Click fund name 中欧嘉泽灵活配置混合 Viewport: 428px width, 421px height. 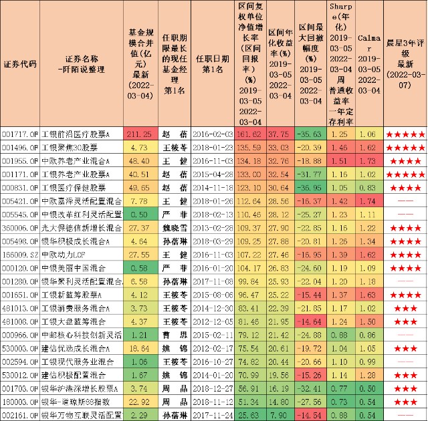82,201
